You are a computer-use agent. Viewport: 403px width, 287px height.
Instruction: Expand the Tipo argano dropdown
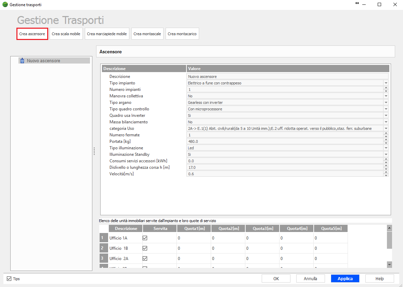point(386,102)
